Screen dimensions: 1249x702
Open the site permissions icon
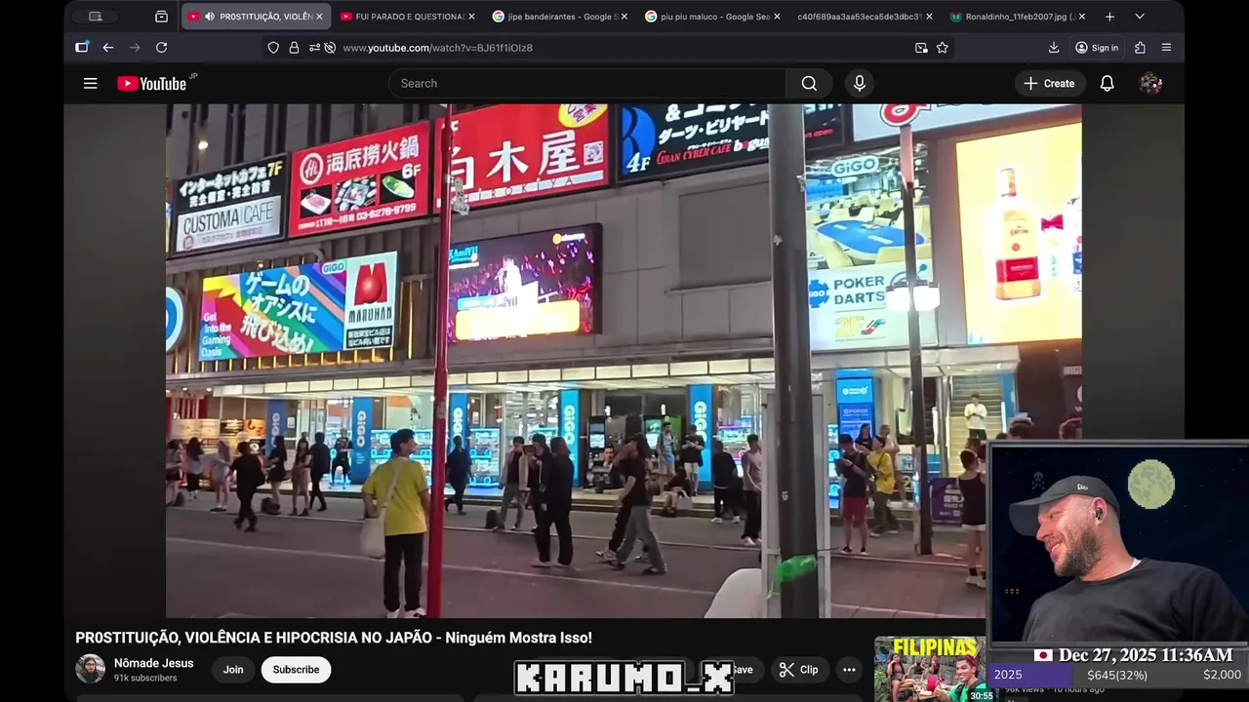click(314, 48)
